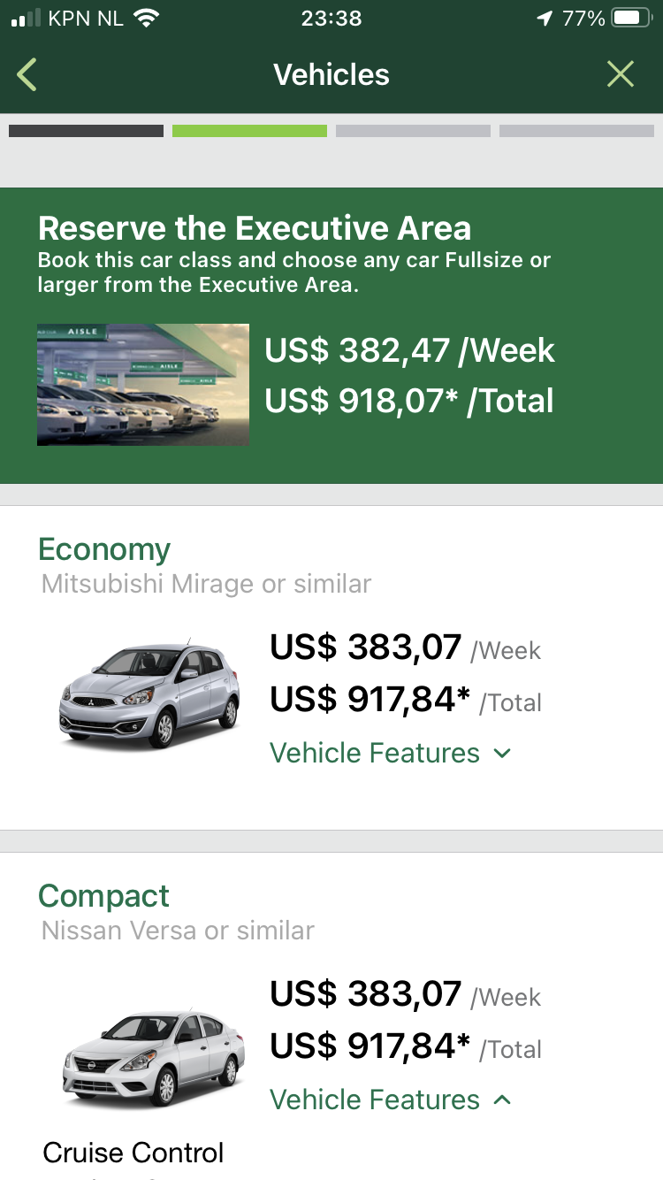Close the Vehicles screen with the X
This screenshot has width=663, height=1180.
(621, 75)
